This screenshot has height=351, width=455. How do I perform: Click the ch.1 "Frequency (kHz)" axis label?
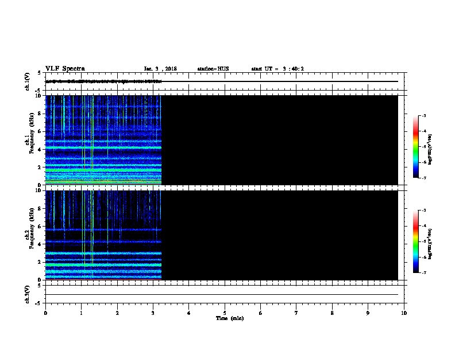tap(32, 133)
